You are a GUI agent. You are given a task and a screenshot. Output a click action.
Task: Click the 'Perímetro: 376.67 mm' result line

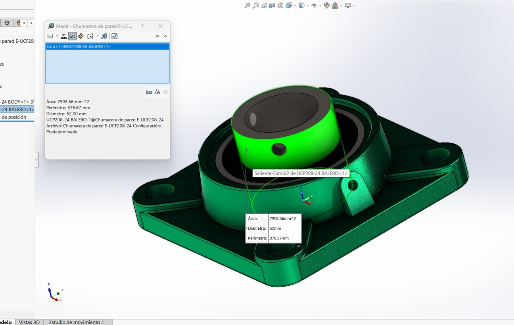(x=68, y=108)
